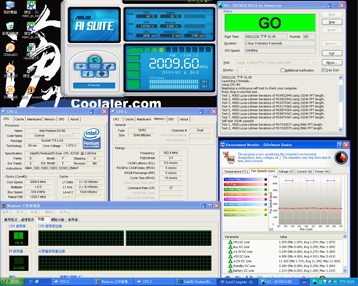Image resolution: width=358 pixels, height=286 pixels.
Task: Open the cpuz desktop shortcut icon
Action: point(31,71)
